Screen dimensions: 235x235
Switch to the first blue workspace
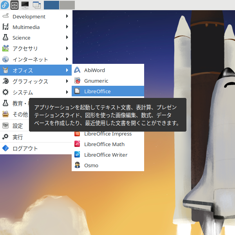click(x=51, y=5)
